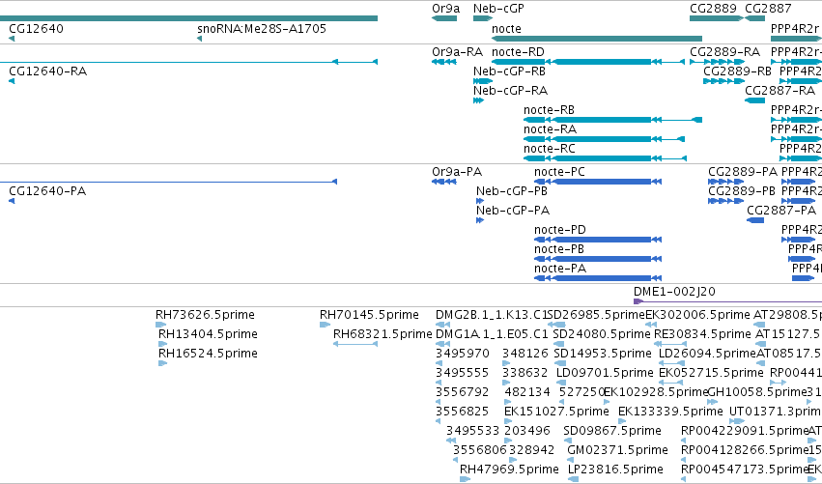822x484 pixels.
Task: Select the 3495533 feature label
Action: pyautogui.click(x=473, y=432)
